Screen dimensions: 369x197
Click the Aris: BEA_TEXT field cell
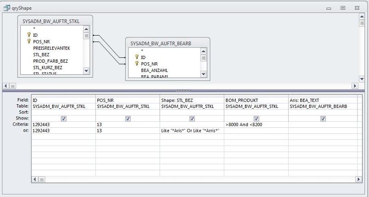[323, 100]
